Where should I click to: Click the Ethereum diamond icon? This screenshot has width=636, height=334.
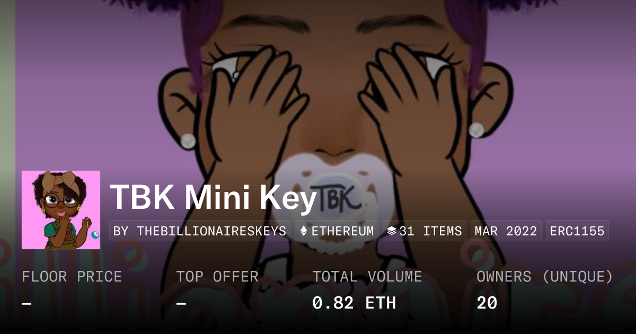coord(304,231)
